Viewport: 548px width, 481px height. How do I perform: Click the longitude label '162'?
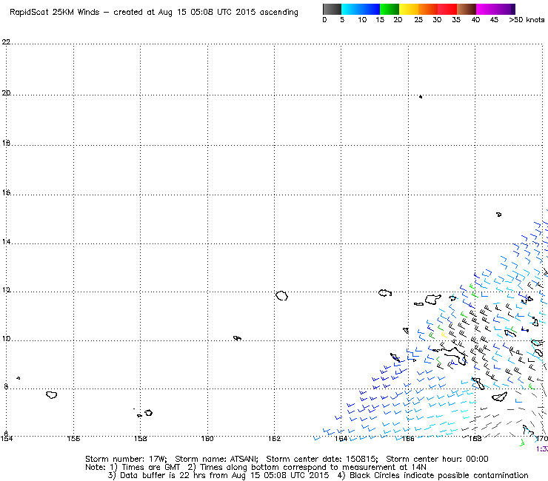coord(274,438)
